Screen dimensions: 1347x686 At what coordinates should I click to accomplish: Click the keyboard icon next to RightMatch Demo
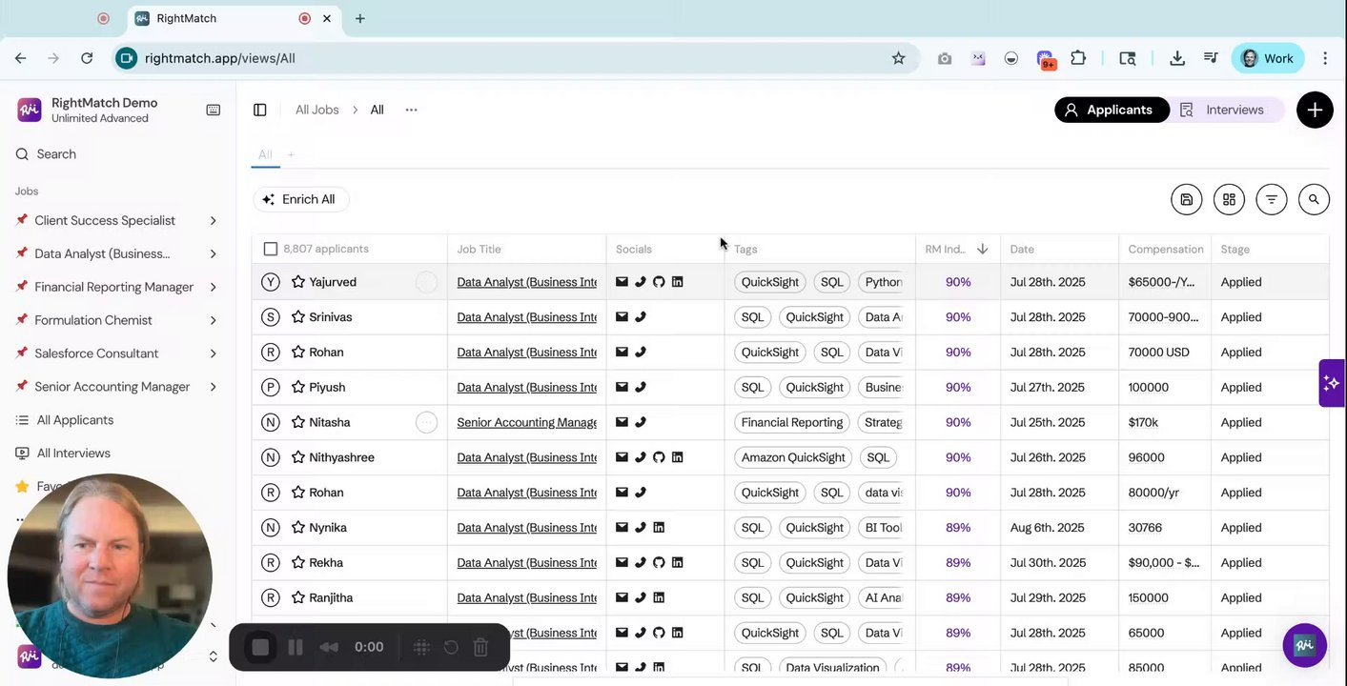pyautogui.click(x=214, y=110)
